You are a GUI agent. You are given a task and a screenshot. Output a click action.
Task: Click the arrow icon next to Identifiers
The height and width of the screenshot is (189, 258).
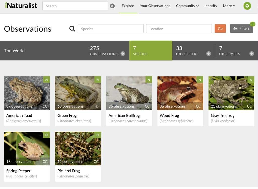[209, 54]
